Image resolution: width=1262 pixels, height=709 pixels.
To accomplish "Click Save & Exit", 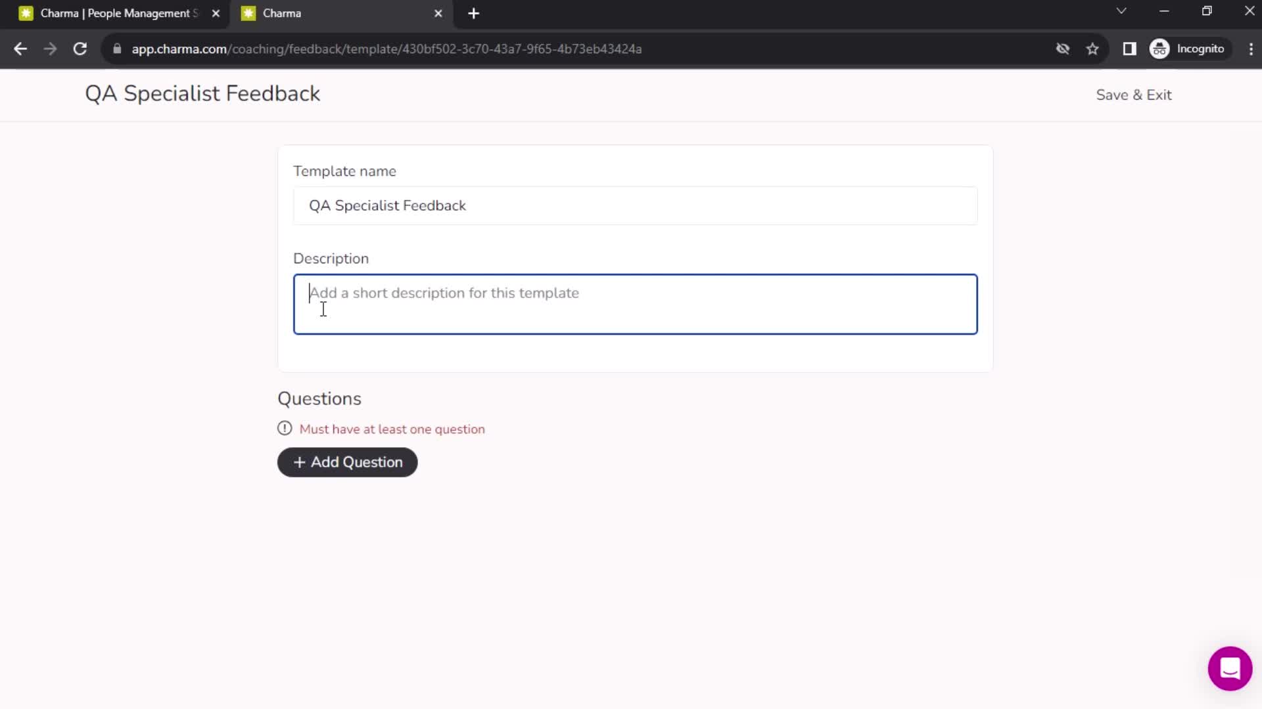I will click(1133, 95).
